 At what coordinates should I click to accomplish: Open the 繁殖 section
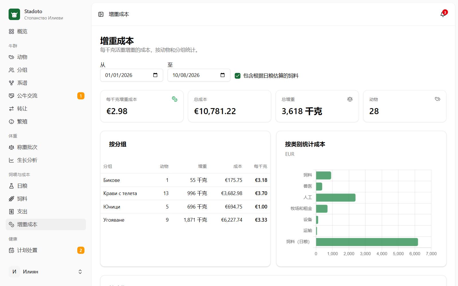tap(46, 122)
